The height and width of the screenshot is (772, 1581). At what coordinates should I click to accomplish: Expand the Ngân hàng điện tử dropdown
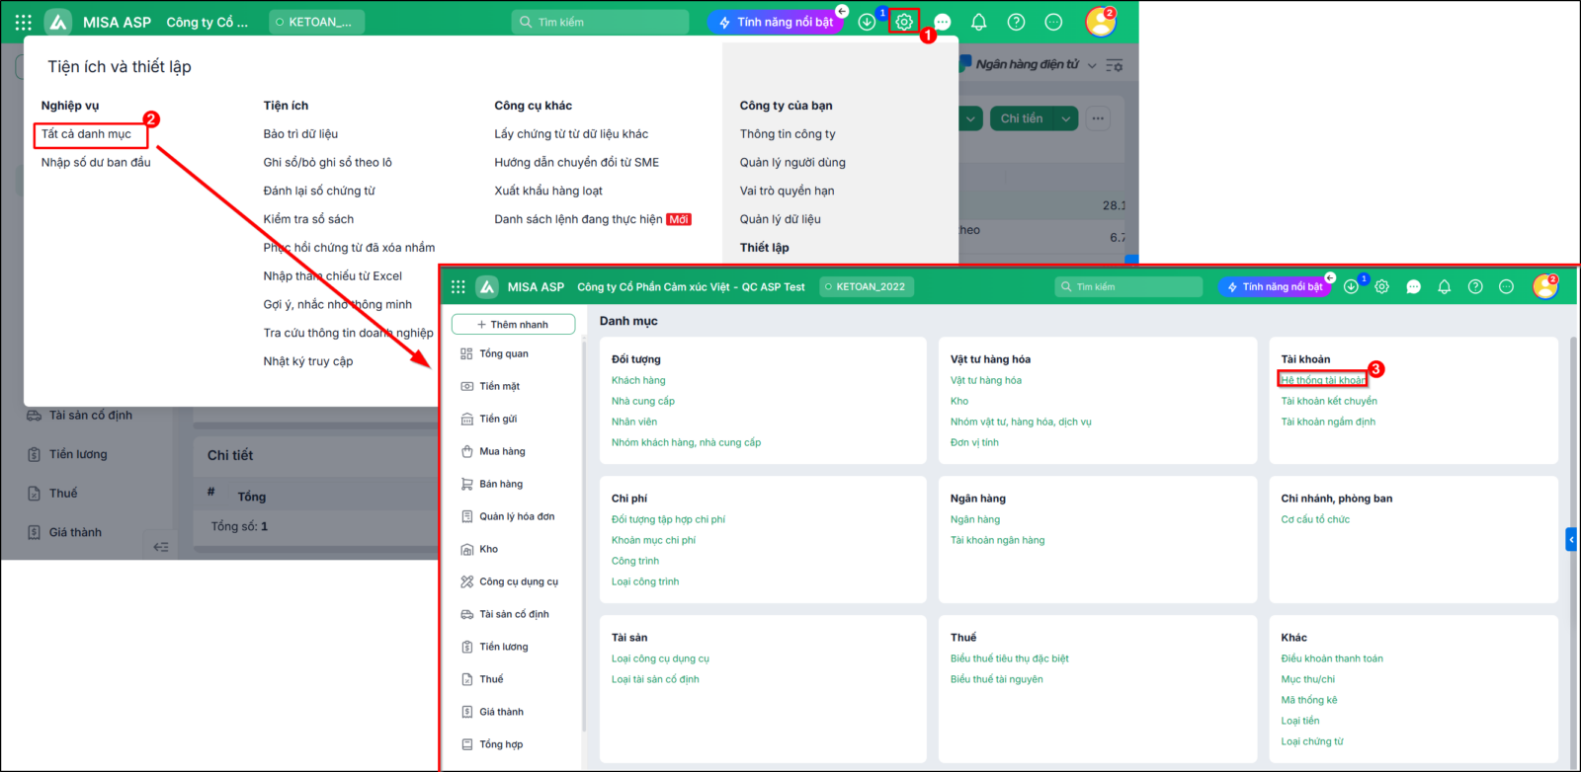point(1092,65)
